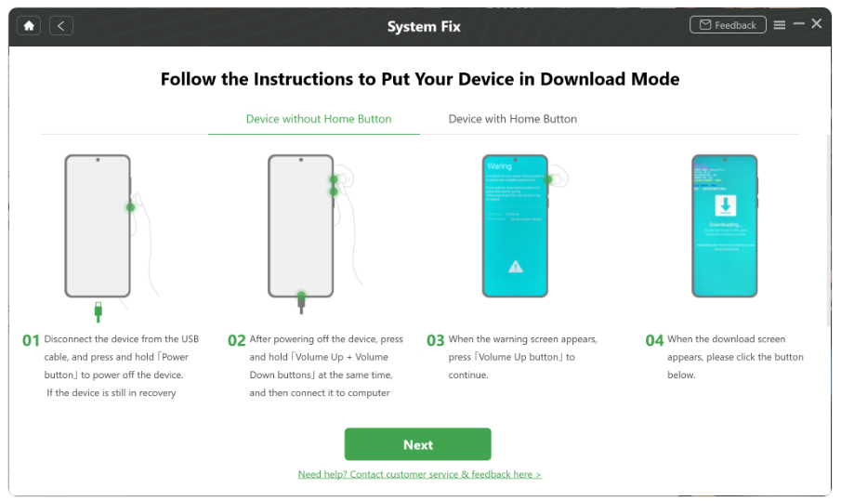Click the download arrow icon on step 04 phone

(725, 205)
